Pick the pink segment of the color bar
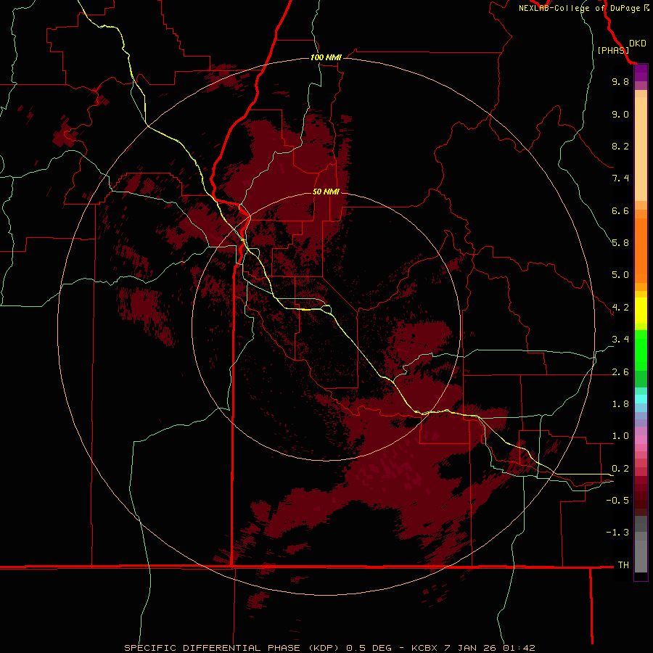 click(x=641, y=440)
